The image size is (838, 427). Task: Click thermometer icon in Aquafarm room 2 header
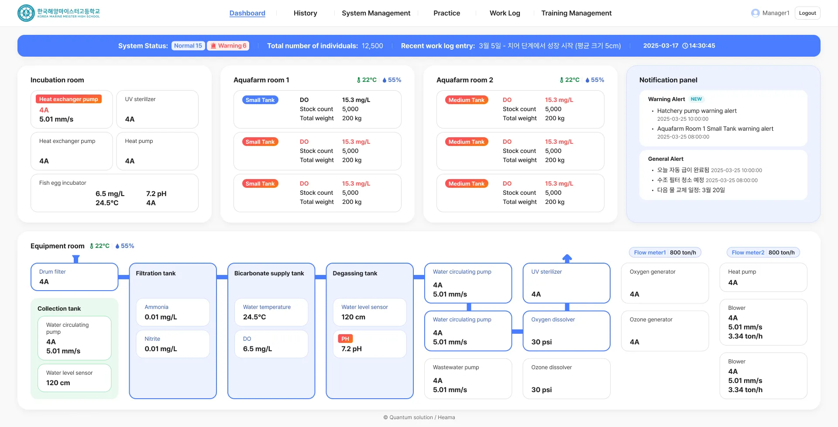pos(562,80)
